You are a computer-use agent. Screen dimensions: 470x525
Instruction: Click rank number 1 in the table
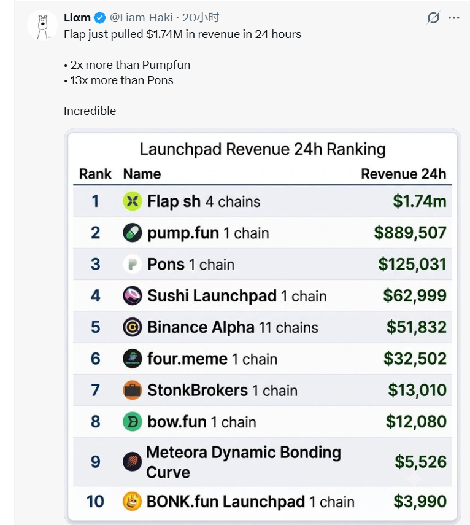point(95,201)
